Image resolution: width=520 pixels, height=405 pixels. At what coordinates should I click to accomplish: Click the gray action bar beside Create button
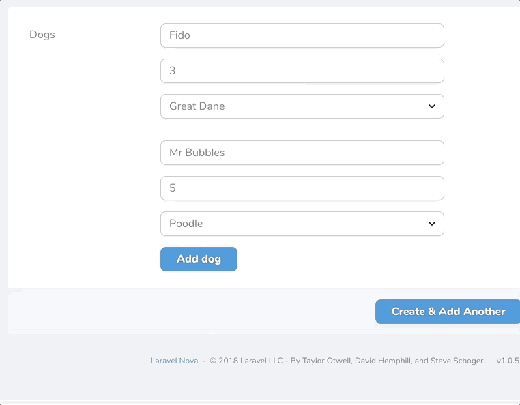[191, 311]
